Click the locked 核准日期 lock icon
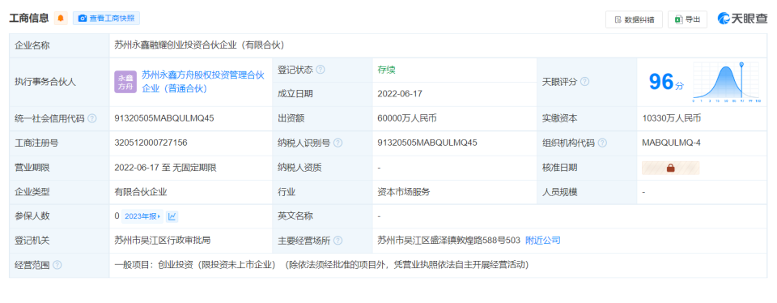 pyautogui.click(x=670, y=168)
